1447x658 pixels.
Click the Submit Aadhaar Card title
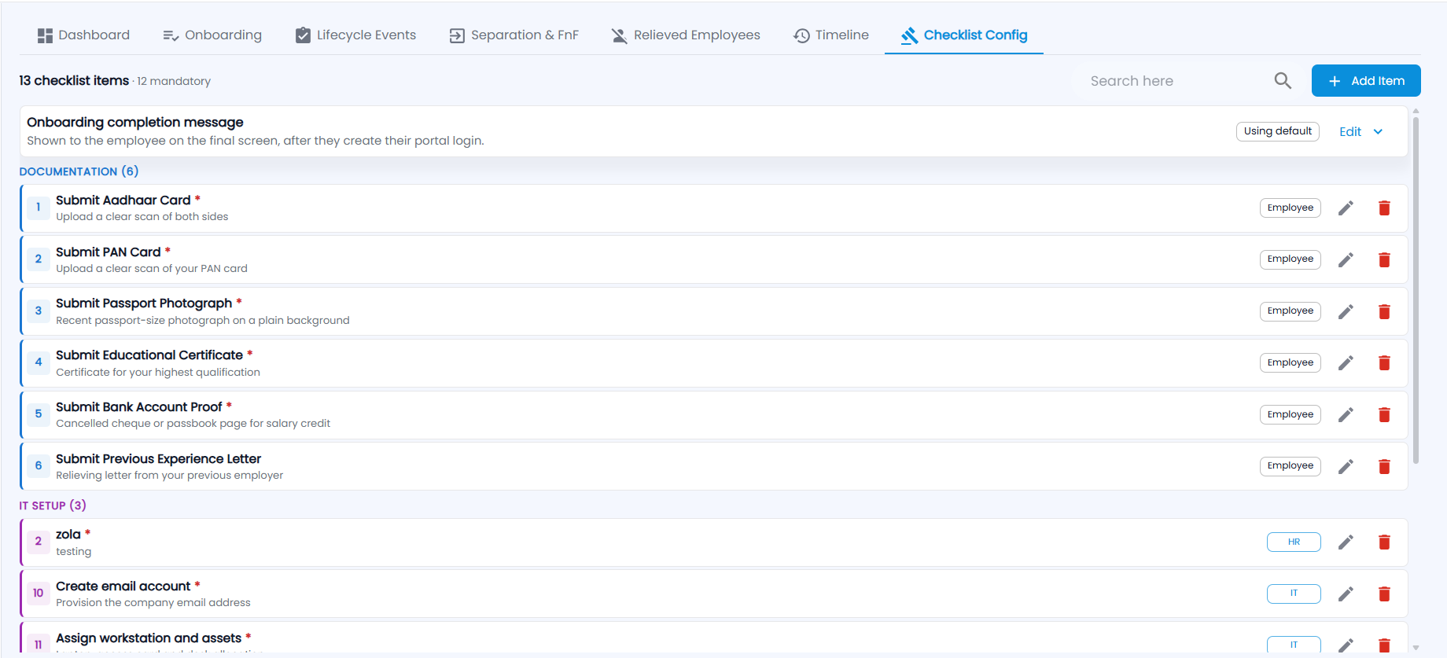(123, 200)
